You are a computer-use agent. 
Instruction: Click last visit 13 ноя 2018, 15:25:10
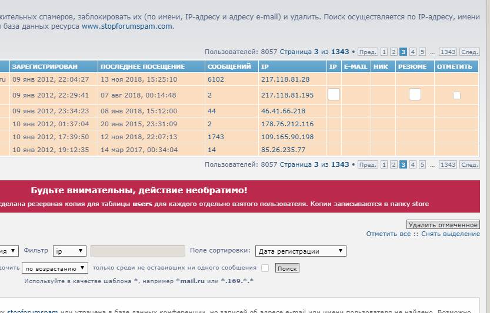139,79
